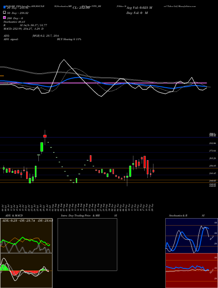Click the 'Intra Day Trading Price & MR' heading
Image resolution: width=218 pixels, height=288 pixels.
coord(80,216)
